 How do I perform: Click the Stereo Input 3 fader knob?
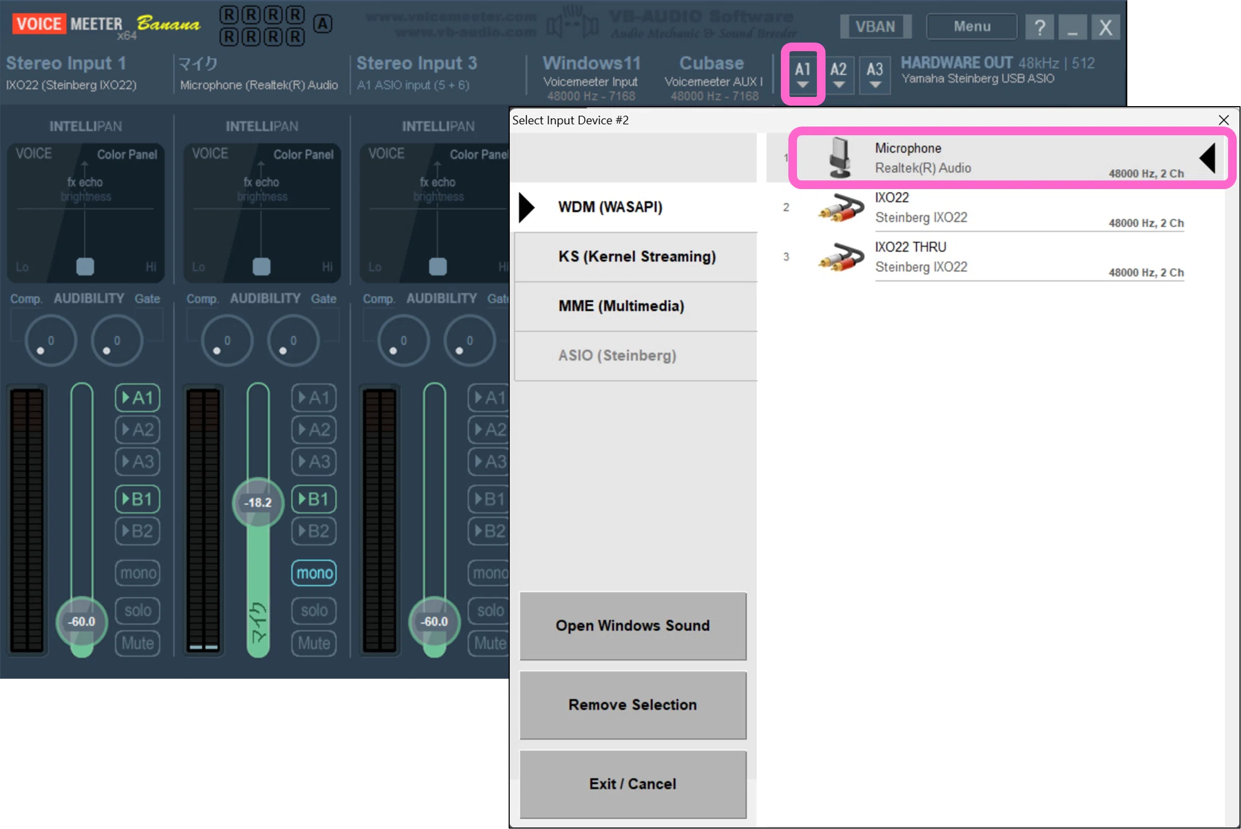434,622
